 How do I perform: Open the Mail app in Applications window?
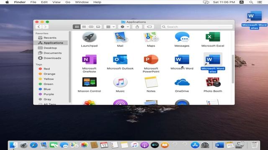click(x=120, y=37)
